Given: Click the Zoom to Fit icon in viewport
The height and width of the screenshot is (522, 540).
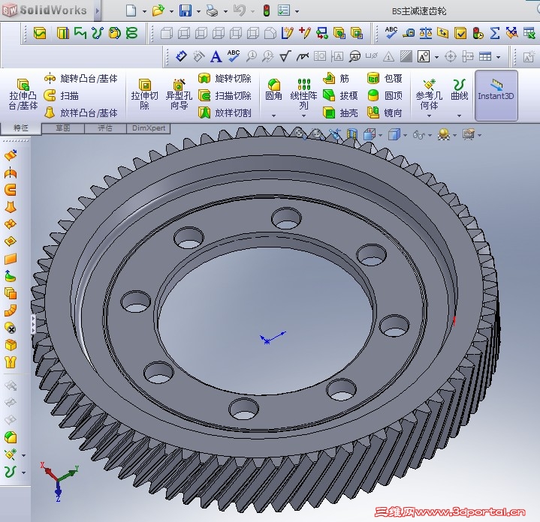Looking at the screenshot, I should tap(299, 133).
